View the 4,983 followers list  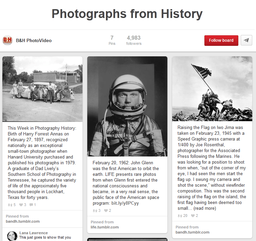pos(134,40)
